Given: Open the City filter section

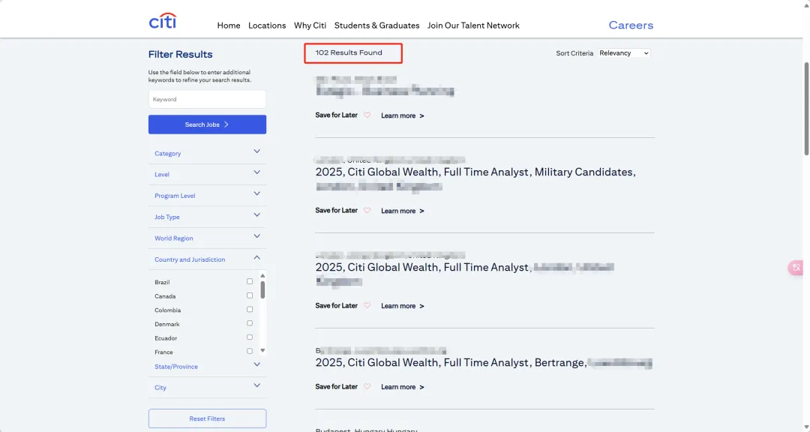Looking at the screenshot, I should point(207,387).
